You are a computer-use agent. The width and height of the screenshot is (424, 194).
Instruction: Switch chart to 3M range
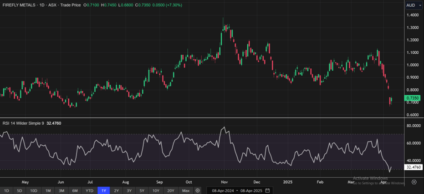click(61, 190)
